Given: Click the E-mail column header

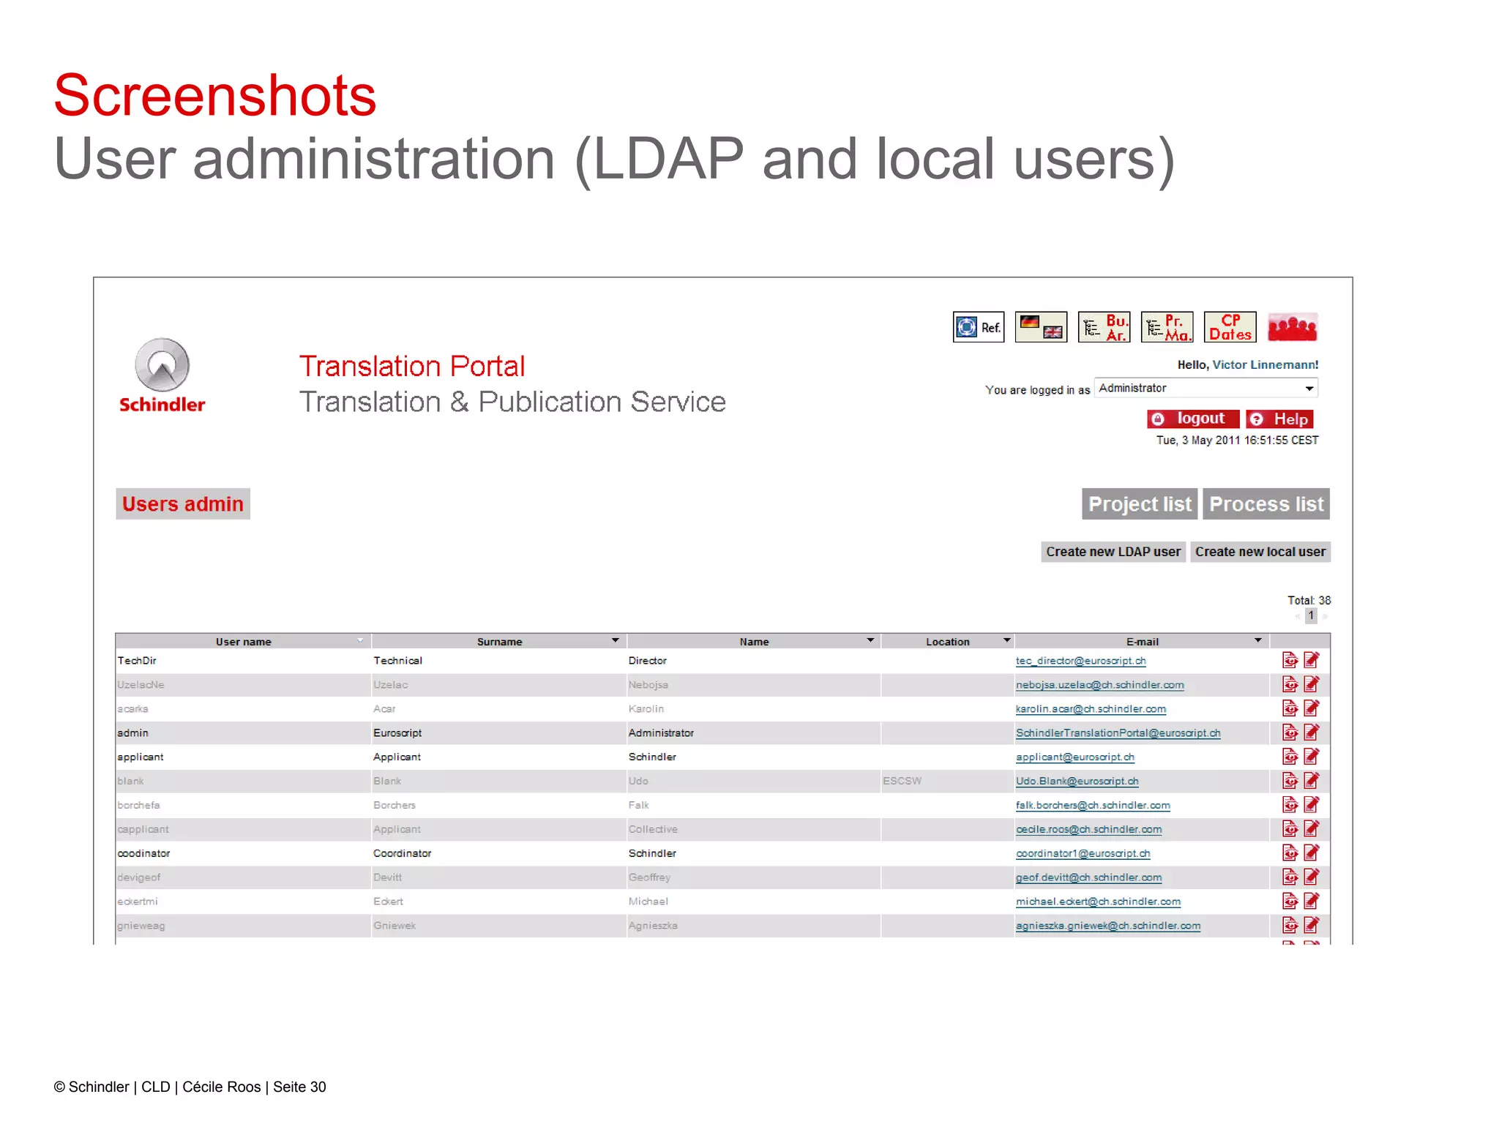Looking at the screenshot, I should pyautogui.click(x=1142, y=642).
